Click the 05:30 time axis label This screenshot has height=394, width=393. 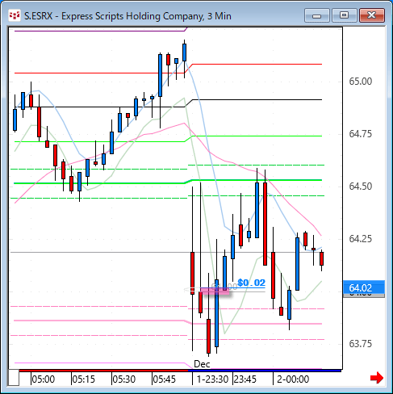(x=124, y=379)
